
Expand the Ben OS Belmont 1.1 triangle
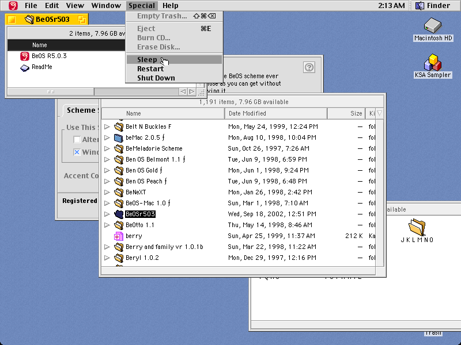[107, 159]
